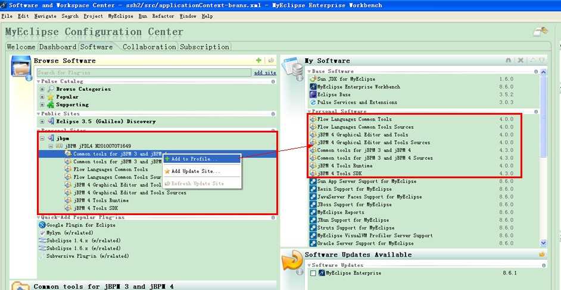This screenshot has height=290, width=561.
Task: Open the File menu
Action: (7, 16)
